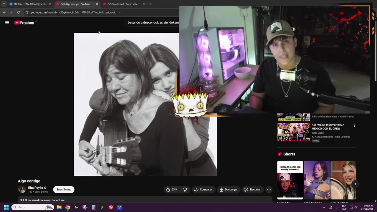Open Calculator from the taskbar
The height and width of the screenshot is (212, 377).
pos(94,207)
